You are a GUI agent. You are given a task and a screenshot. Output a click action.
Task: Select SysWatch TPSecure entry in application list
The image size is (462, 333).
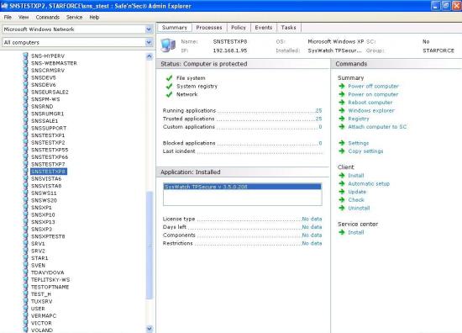pos(243,187)
